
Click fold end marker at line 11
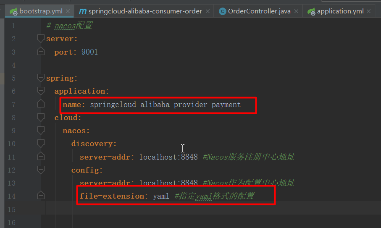[x=41, y=156]
